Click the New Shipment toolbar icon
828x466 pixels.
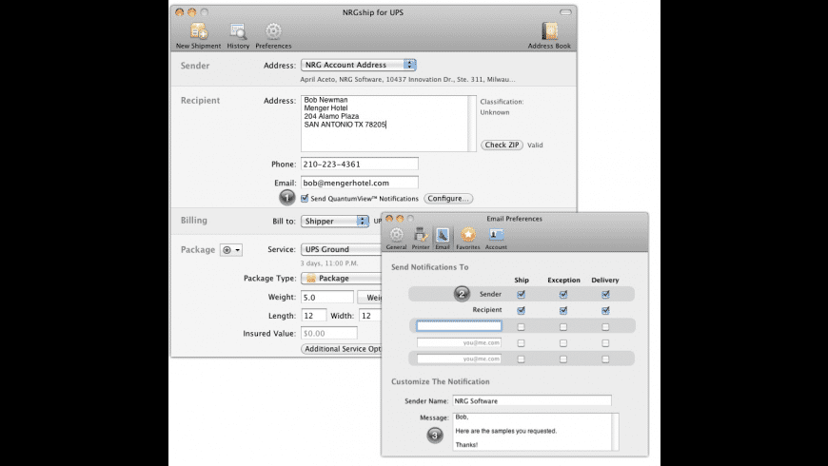pos(198,32)
